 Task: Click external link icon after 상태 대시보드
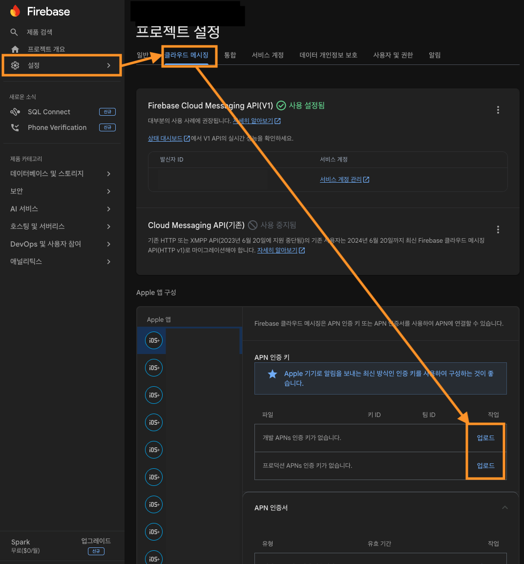click(187, 139)
